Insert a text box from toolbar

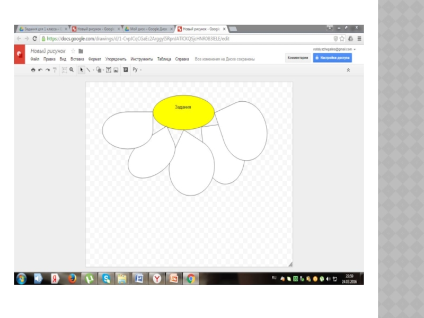click(109, 69)
